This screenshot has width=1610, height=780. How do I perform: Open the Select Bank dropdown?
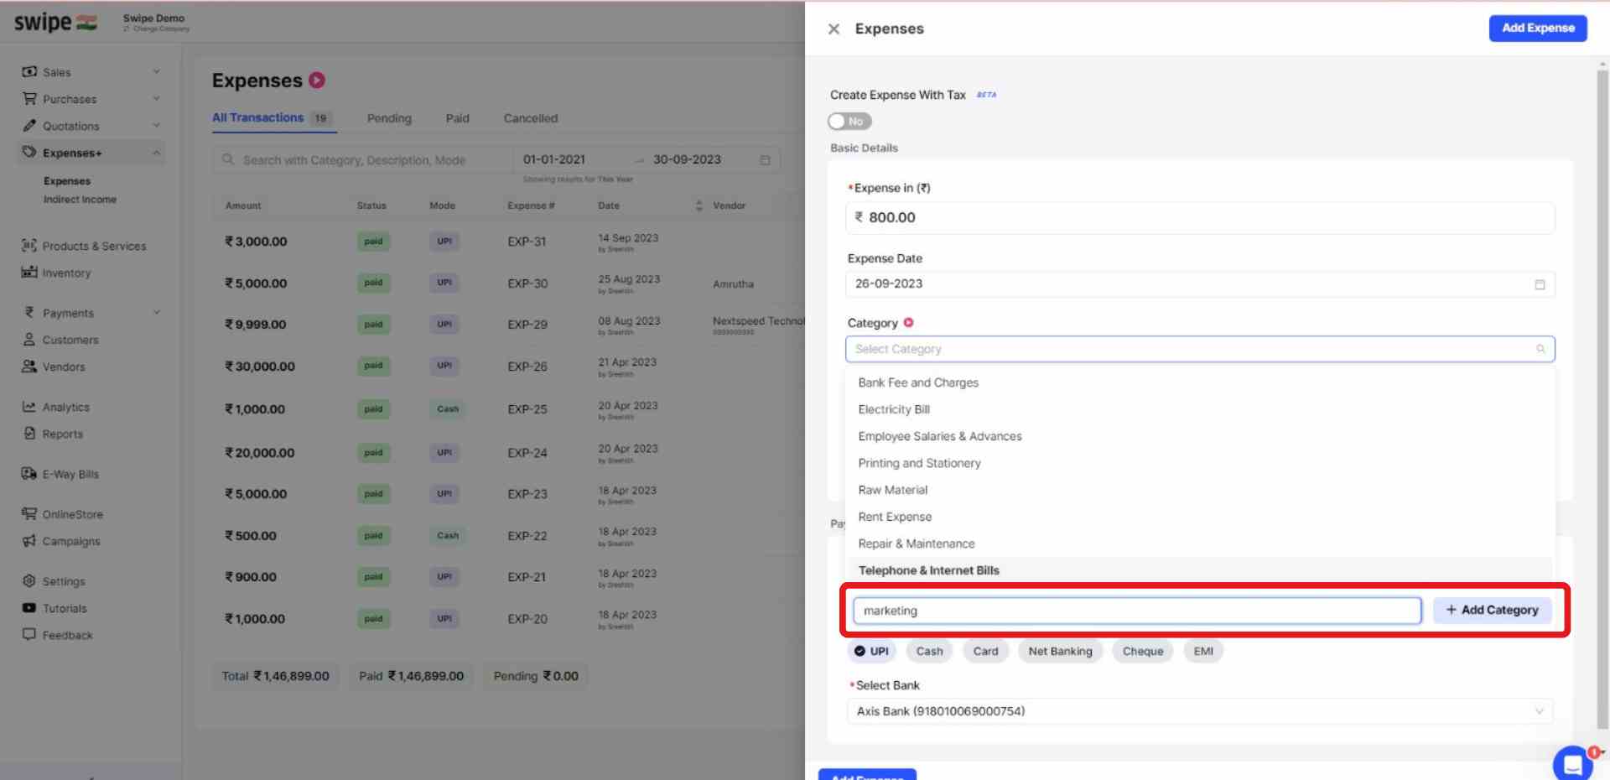pyautogui.click(x=1200, y=711)
